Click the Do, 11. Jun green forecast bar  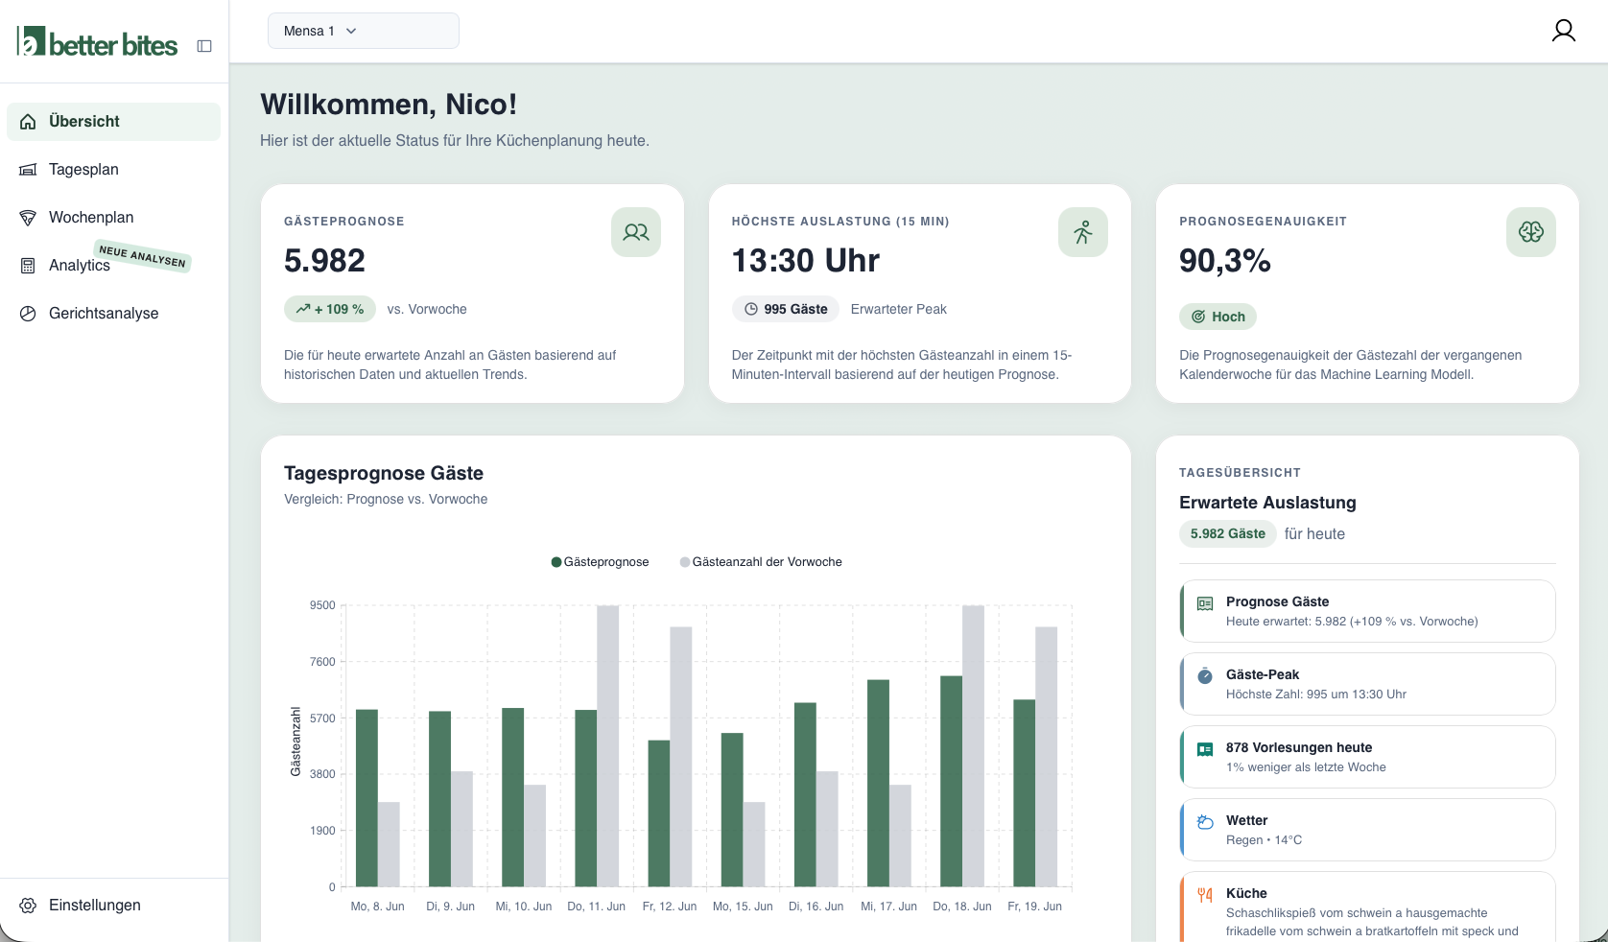[x=585, y=798]
